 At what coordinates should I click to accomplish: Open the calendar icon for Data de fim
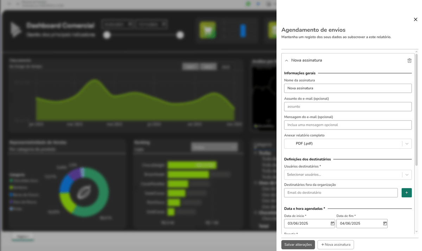pyautogui.click(x=385, y=224)
